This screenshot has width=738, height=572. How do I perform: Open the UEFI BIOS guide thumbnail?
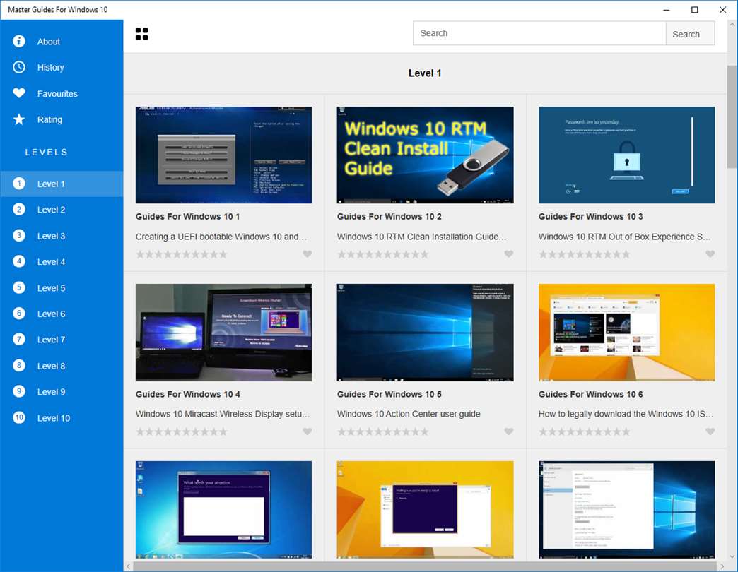[x=223, y=155]
